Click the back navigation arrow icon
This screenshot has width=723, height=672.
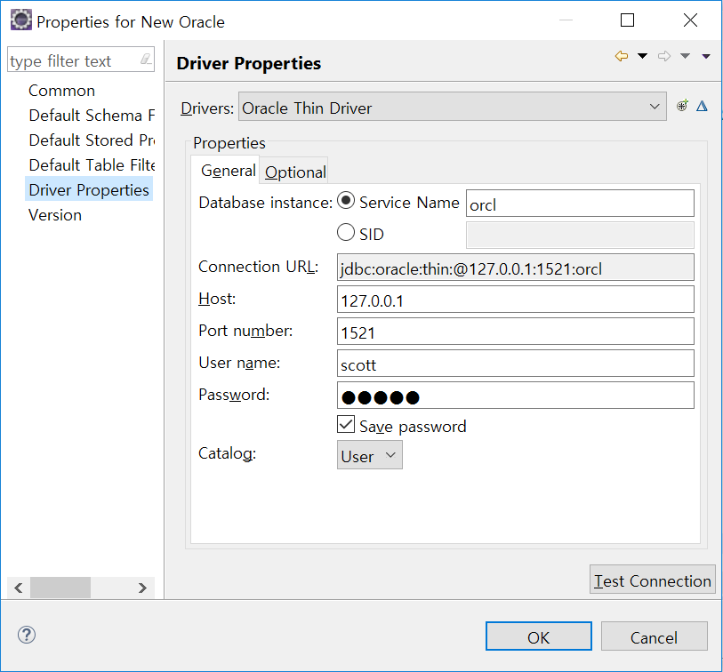[x=622, y=56]
